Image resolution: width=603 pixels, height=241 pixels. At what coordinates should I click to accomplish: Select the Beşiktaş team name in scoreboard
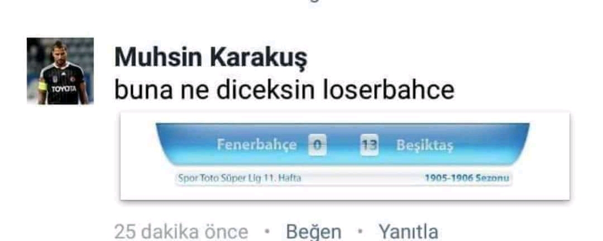[x=424, y=146]
